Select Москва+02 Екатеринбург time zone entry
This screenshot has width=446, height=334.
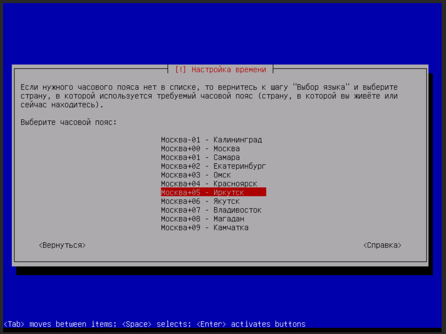(x=213, y=166)
